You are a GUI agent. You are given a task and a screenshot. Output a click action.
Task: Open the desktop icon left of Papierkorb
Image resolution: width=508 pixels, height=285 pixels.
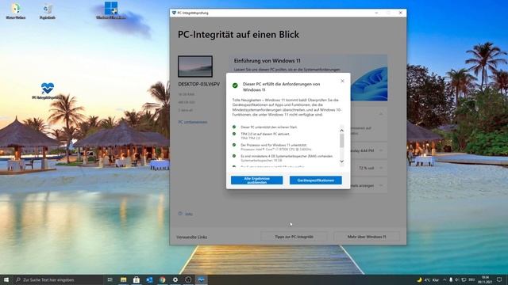16,11
